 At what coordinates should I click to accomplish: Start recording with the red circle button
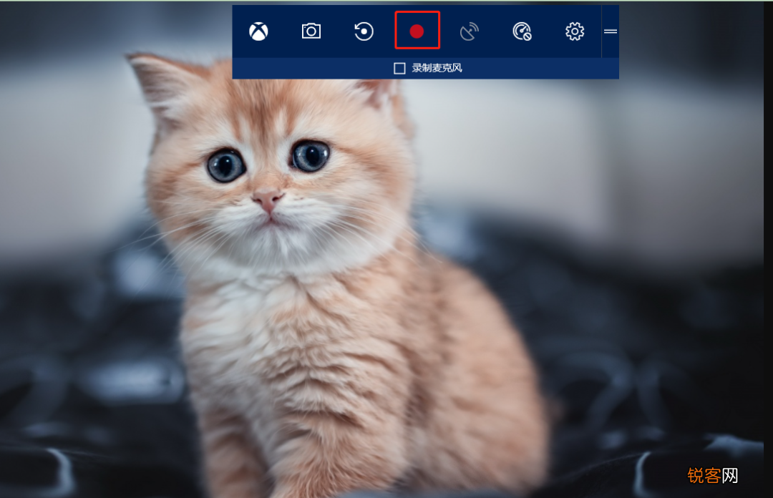[417, 31]
